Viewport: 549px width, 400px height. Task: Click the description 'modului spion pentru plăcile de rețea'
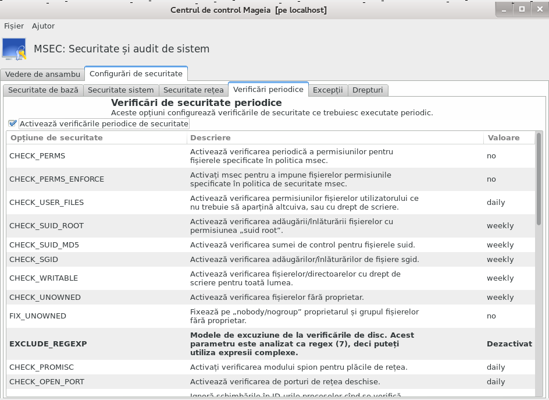[299, 367]
